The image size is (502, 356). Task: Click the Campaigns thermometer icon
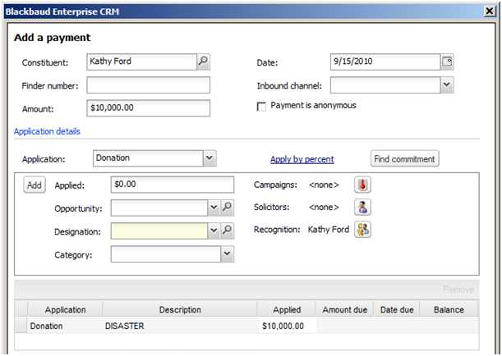pyautogui.click(x=362, y=185)
